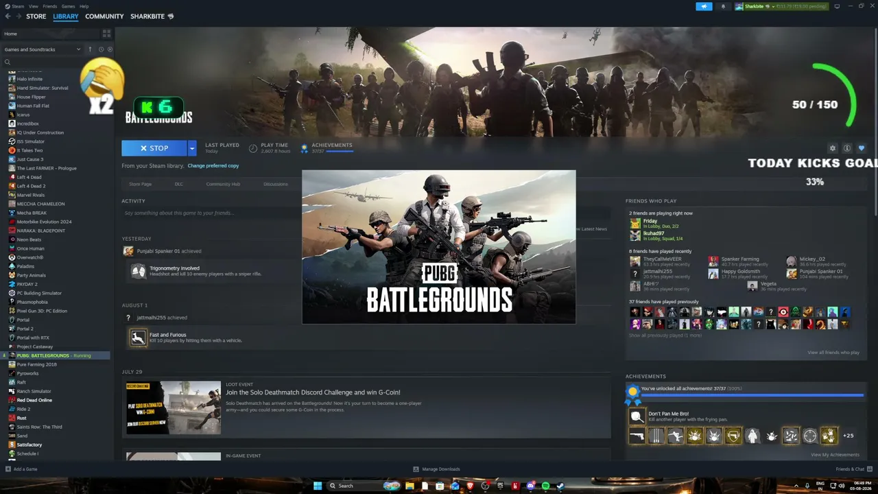Open the Steam icon in the taskbar
Viewport: 878px width, 494px height.
click(x=560, y=486)
